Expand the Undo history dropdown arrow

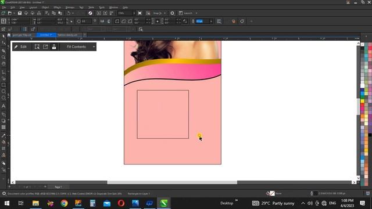73,13
